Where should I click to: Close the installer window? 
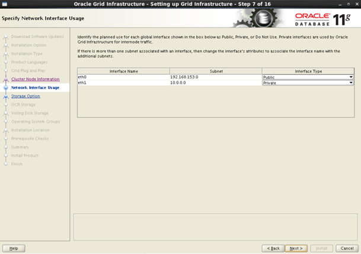[357, 4]
